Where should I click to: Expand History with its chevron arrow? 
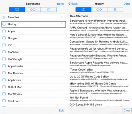click(62, 24)
